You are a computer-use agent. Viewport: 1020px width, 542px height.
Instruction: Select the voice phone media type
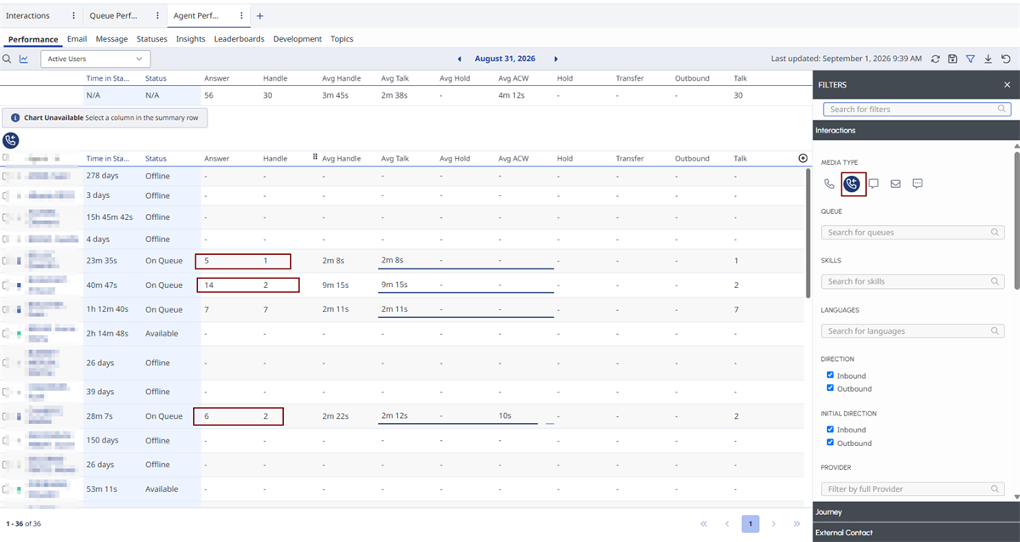coord(830,183)
